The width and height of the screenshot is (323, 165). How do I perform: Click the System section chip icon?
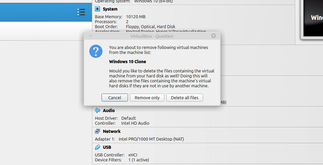(x=97, y=9)
